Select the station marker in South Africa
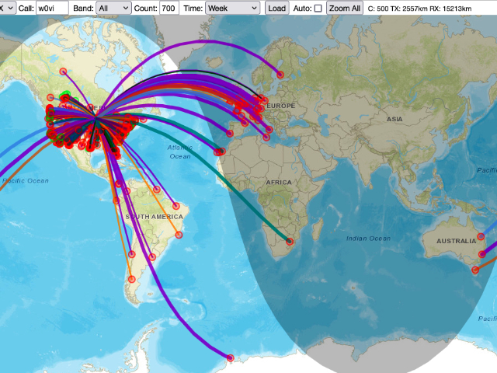 pos(290,241)
